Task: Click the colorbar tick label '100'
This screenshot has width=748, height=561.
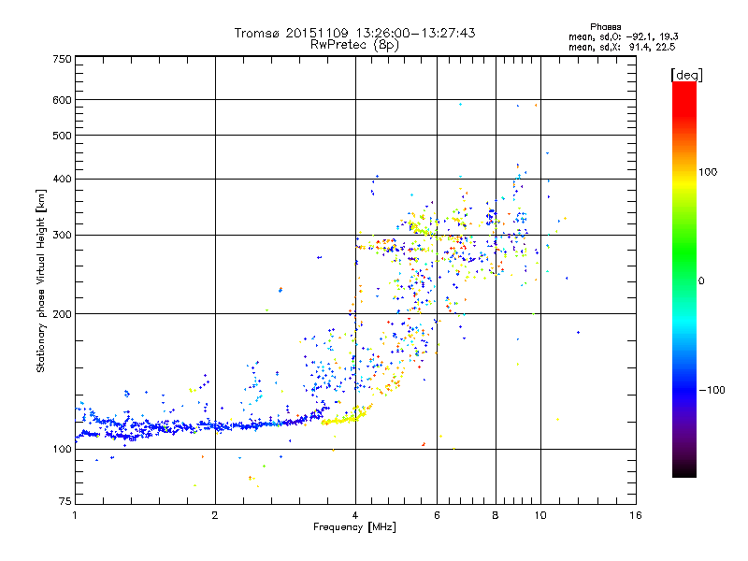Action: (708, 172)
